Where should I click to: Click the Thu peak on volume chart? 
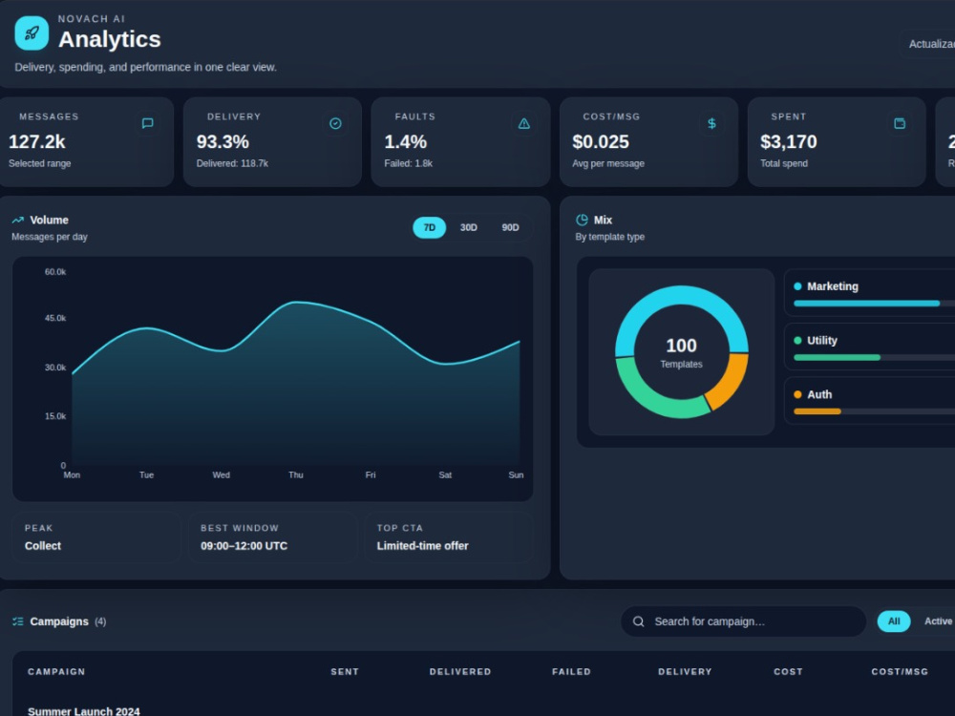[x=295, y=302]
